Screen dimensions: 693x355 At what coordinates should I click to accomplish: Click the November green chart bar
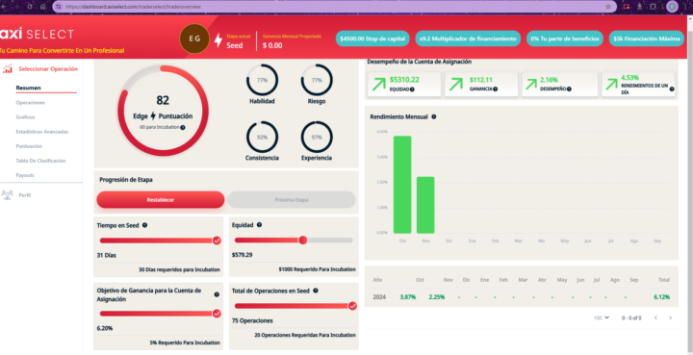pyautogui.click(x=425, y=205)
